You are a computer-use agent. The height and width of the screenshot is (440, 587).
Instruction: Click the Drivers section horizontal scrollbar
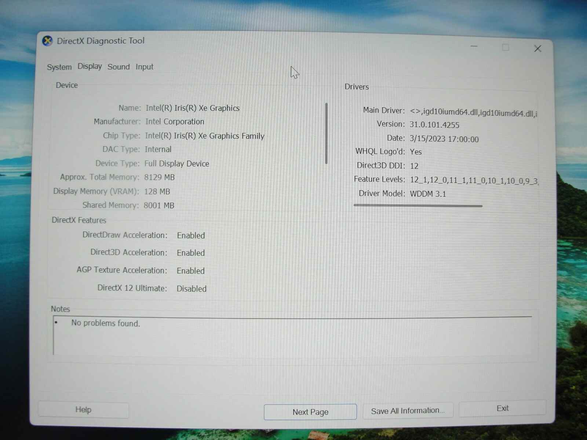[x=418, y=206]
